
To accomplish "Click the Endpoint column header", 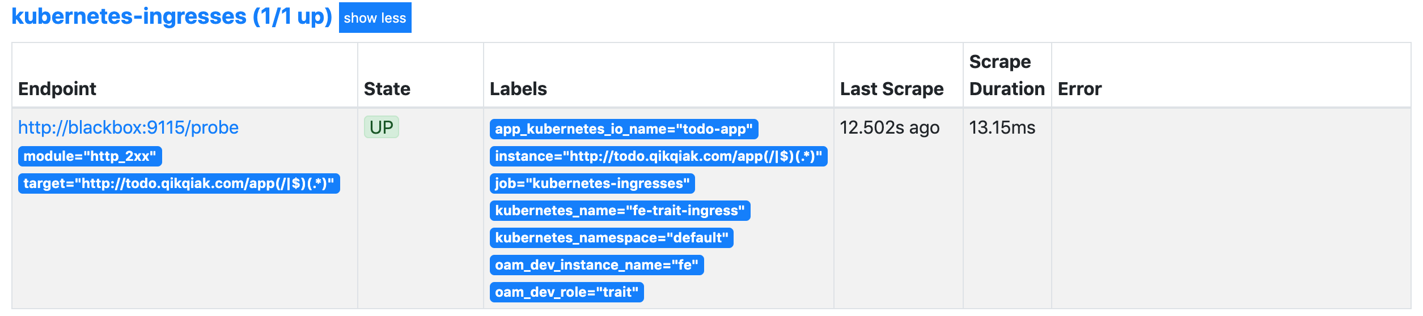I will point(57,89).
